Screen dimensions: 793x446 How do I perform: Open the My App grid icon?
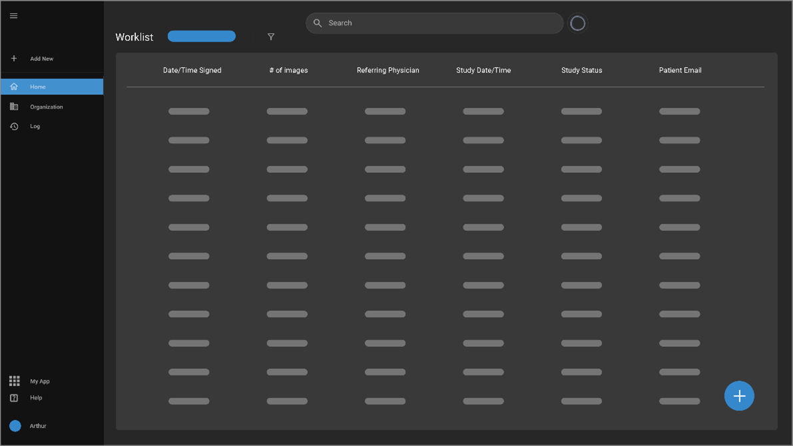click(x=14, y=381)
